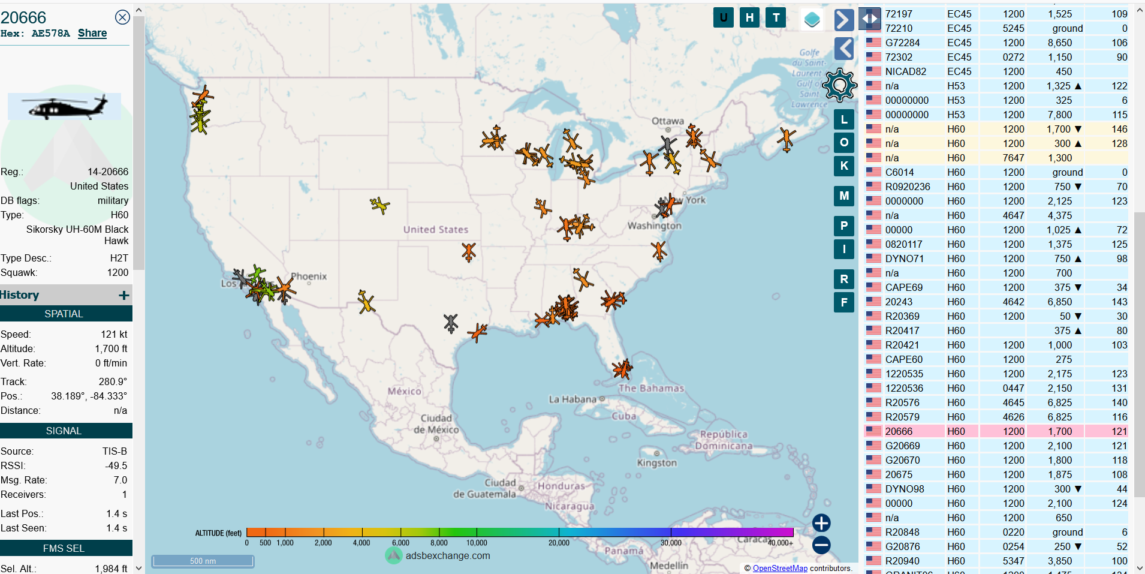Click the aircraft table vertical scrollbar
The width and height of the screenshot is (1145, 574).
[x=1139, y=354]
